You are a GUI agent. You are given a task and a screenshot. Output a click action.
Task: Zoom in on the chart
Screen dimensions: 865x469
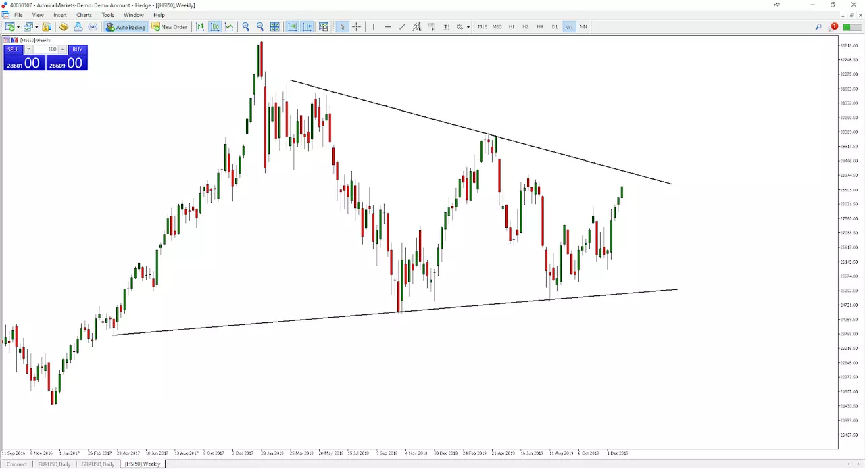(x=245, y=27)
